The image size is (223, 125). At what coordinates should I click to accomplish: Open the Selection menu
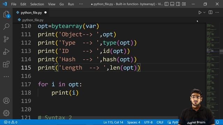[37, 4]
